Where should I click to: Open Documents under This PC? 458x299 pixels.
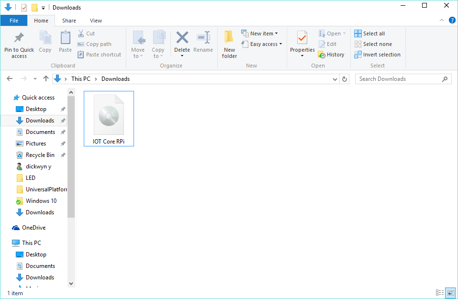pos(40,266)
